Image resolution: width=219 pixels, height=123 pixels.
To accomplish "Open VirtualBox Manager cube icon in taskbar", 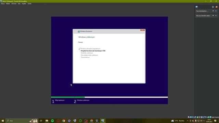I will (97, 121).
